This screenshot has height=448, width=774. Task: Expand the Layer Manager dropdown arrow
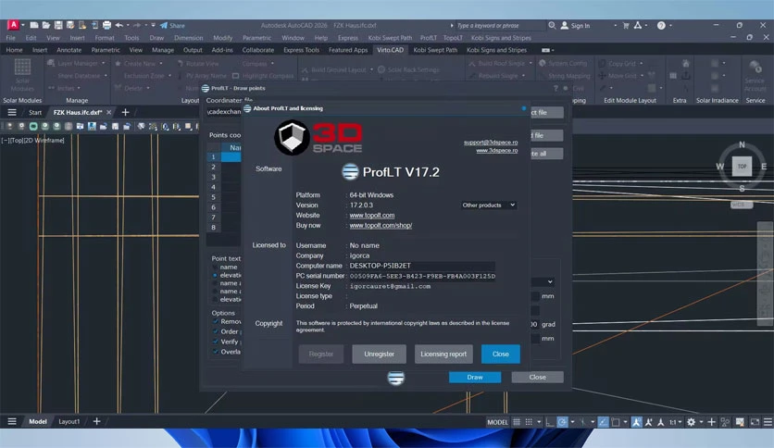(103, 63)
